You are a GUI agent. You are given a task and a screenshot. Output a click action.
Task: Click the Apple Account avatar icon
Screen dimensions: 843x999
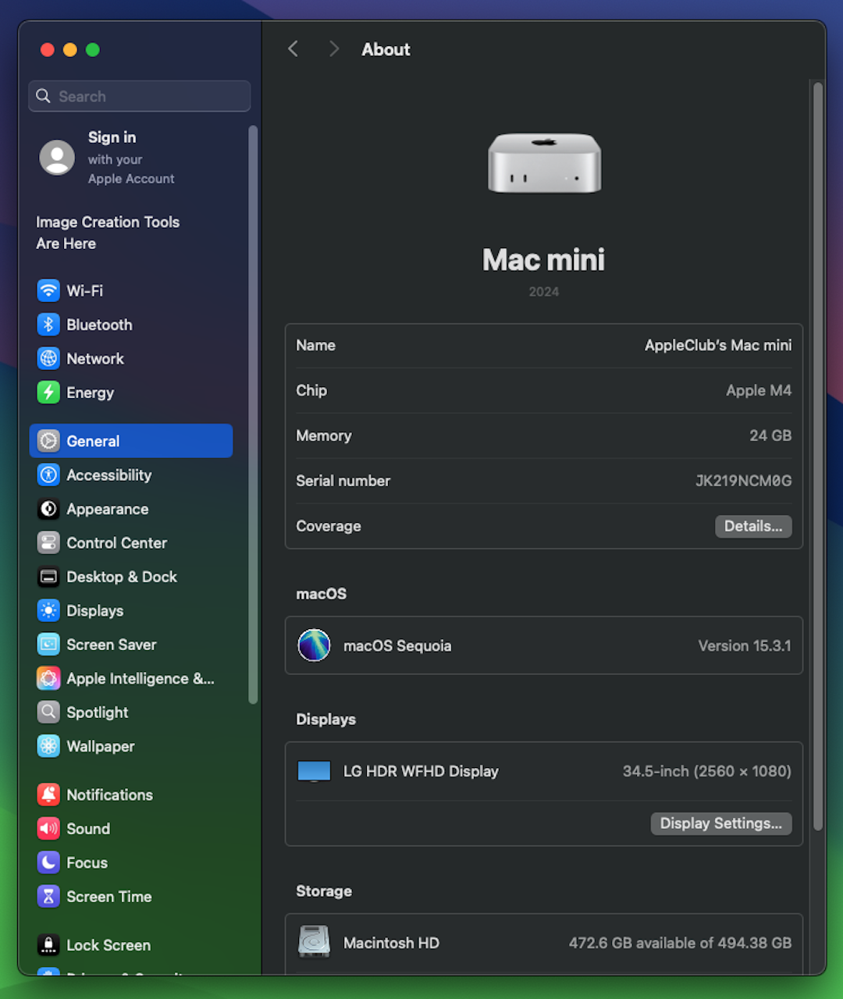click(57, 158)
